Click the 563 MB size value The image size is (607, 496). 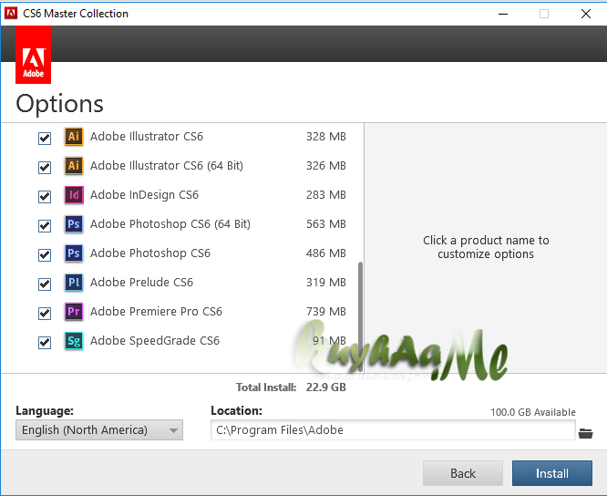coord(326,223)
